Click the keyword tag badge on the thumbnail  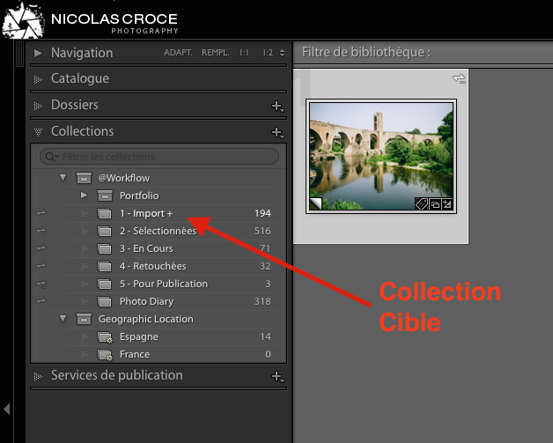422,204
